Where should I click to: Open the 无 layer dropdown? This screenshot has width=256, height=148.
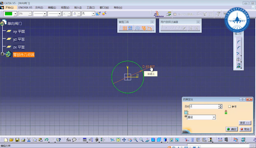pos(93,14)
